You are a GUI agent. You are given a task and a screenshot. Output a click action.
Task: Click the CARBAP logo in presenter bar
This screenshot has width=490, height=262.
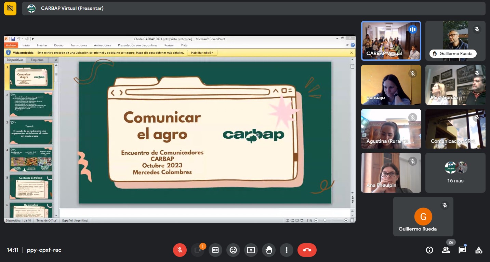31,8
